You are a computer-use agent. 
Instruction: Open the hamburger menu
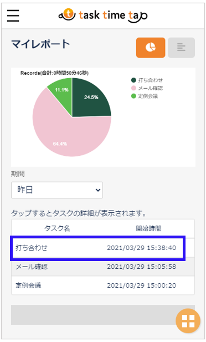pos(13,16)
